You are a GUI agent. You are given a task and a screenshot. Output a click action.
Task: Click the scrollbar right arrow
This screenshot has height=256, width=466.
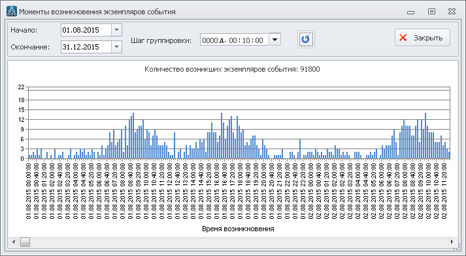pyautogui.click(x=452, y=242)
